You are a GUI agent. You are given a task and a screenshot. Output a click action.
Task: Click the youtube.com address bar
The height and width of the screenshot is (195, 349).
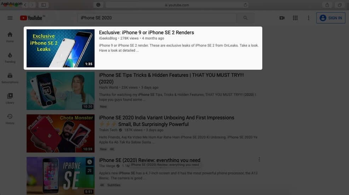[x=177, y=5]
